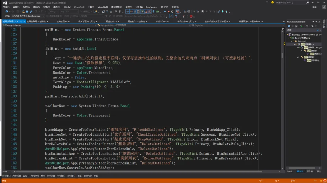Pin the 应用禁联网.cs tab
This screenshot has height=183, width=327.
pyautogui.click(x=21, y=21)
